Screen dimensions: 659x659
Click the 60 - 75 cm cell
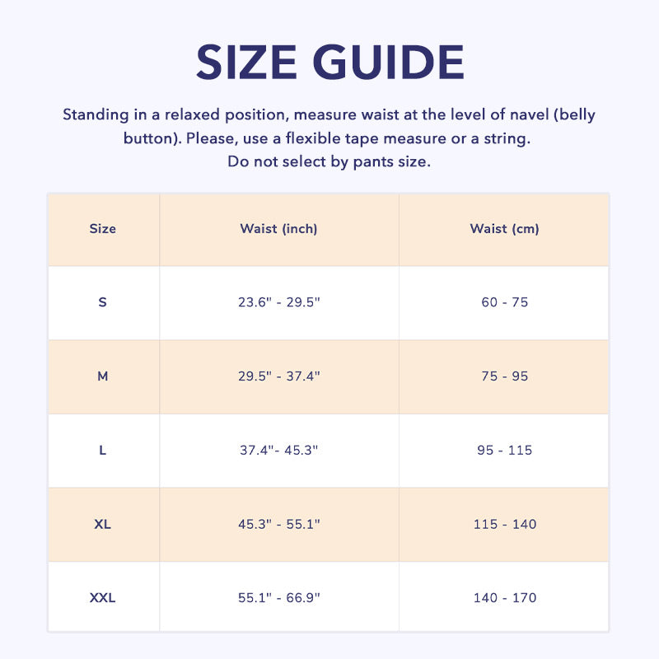click(x=504, y=302)
